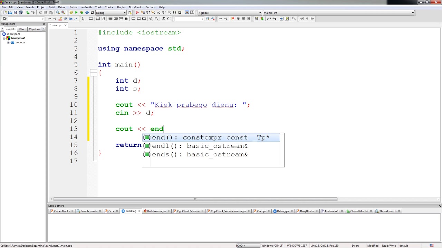Toggle match case Aa search option
The width and height of the screenshot is (442, 248).
[x=70, y=19]
